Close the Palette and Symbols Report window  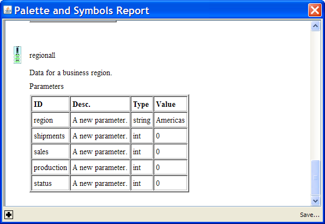[x=315, y=10]
